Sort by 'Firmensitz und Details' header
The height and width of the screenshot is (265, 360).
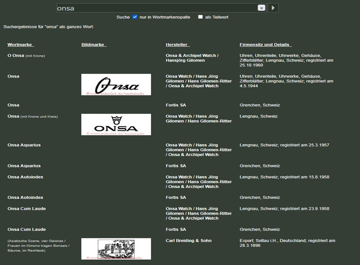pyautogui.click(x=265, y=45)
